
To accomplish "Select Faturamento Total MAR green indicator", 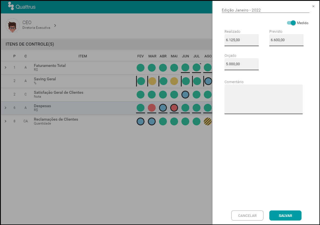I will 152,67.
